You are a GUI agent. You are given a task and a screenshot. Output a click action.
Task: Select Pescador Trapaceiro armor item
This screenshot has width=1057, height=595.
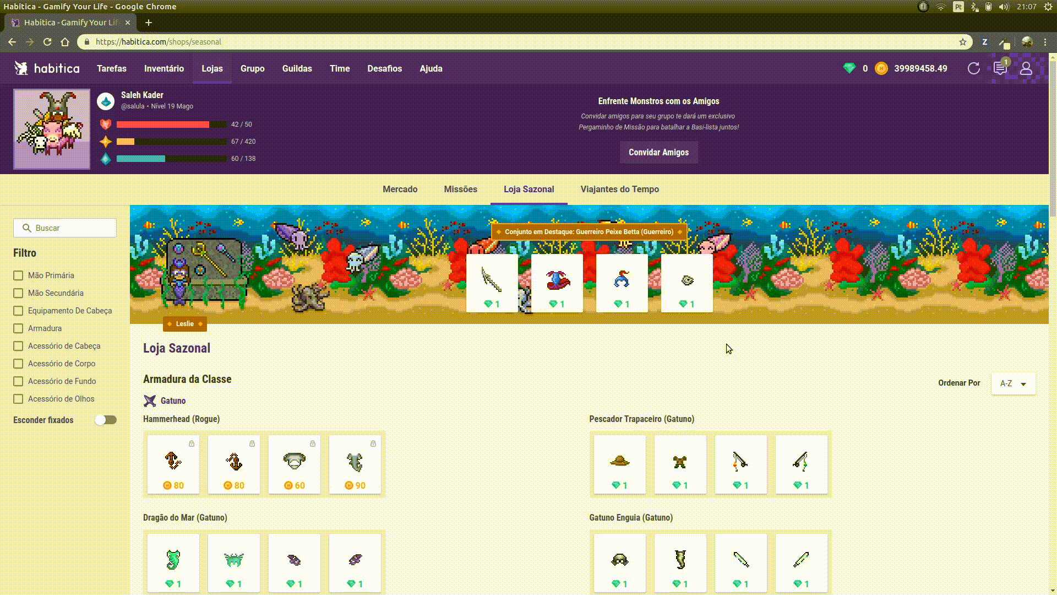pos(680,464)
